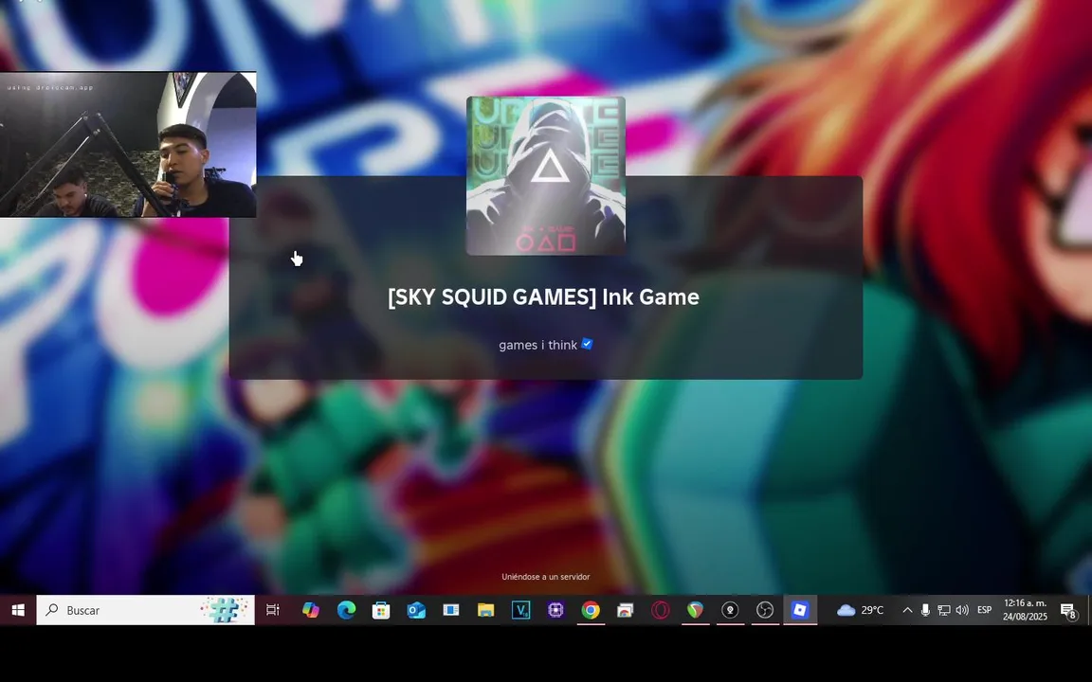Open Task View in the taskbar
Viewport: 1092px width, 682px height.
[273, 610]
